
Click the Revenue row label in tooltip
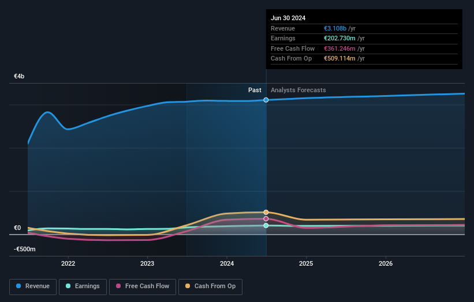tap(283, 28)
